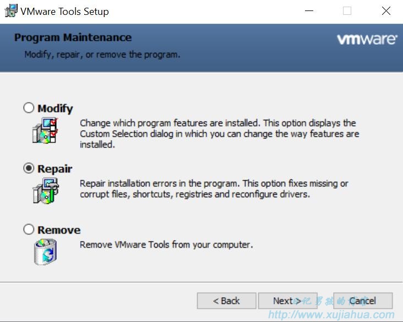The height and width of the screenshot is (322, 403).
Task: Click the bold Remove label text
Action: [59, 230]
